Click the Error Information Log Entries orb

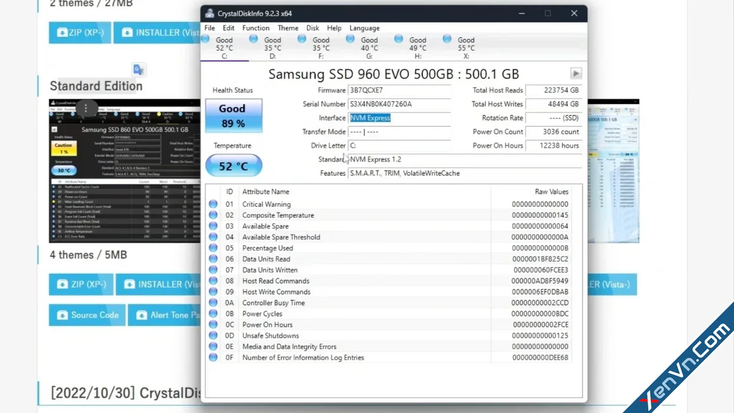click(x=213, y=358)
